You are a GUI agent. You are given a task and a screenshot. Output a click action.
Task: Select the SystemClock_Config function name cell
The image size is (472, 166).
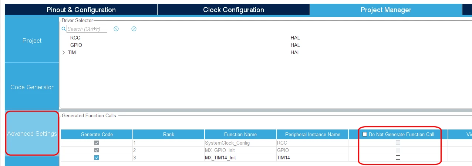(240, 143)
